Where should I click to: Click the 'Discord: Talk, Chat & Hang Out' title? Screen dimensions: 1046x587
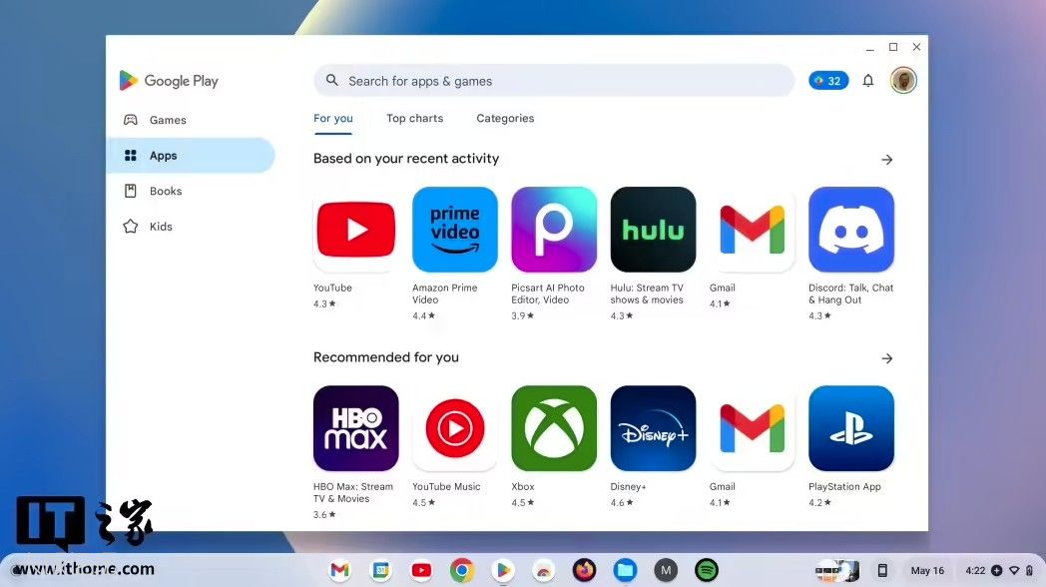tap(851, 293)
